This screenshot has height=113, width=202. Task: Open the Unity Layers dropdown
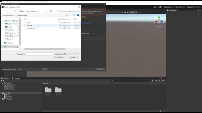pos(180,7)
